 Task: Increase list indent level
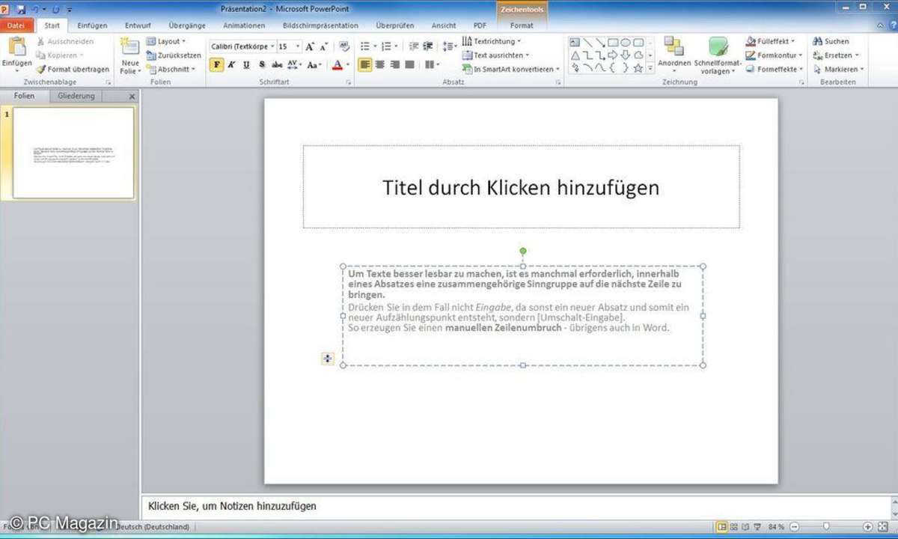click(x=428, y=46)
